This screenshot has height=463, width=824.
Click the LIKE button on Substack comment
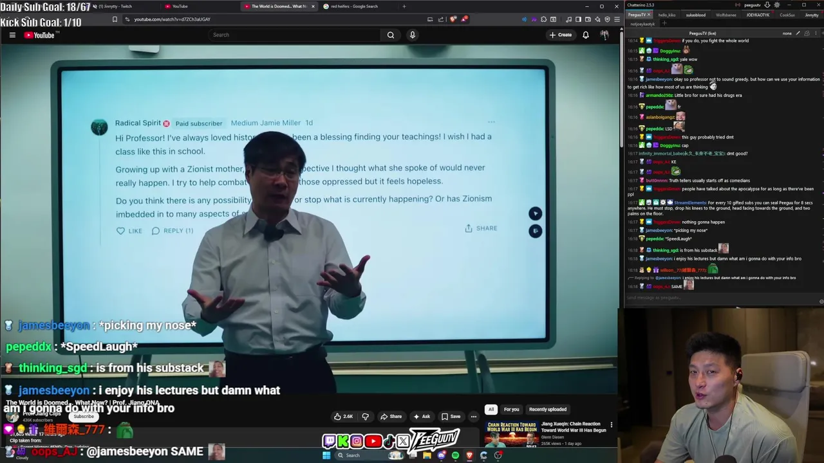(x=129, y=231)
